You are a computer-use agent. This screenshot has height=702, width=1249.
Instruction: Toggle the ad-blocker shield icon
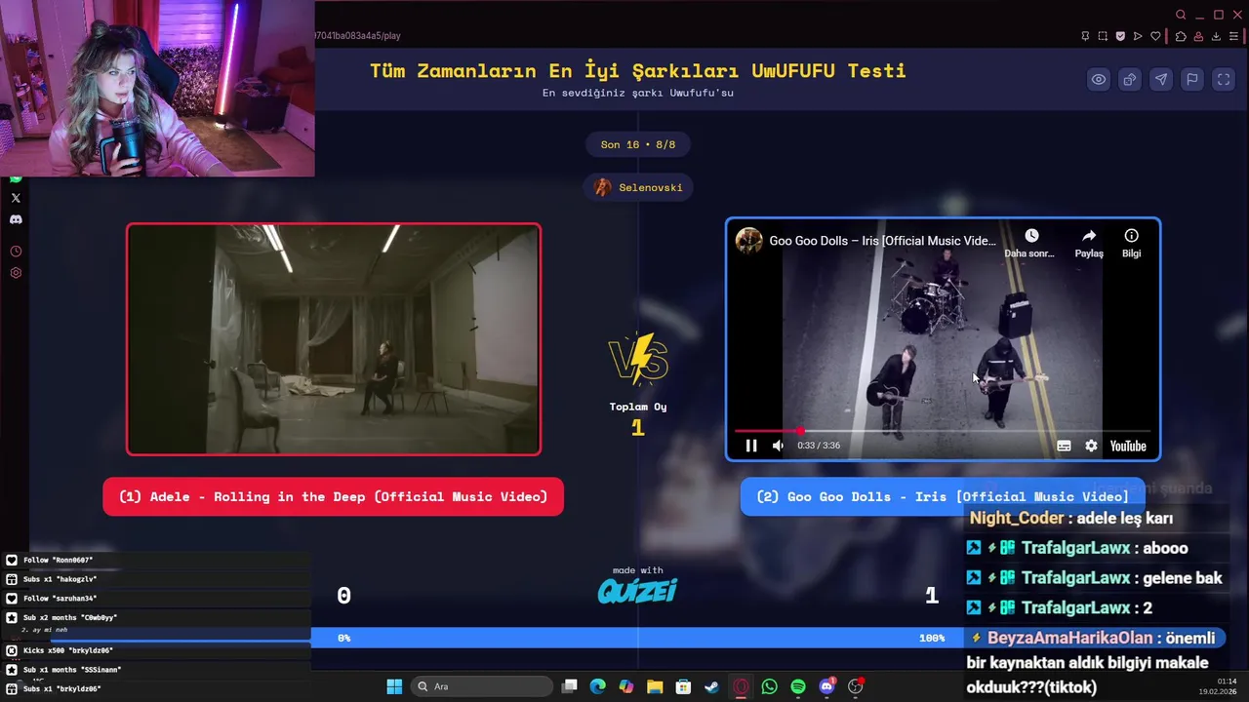tap(1120, 36)
